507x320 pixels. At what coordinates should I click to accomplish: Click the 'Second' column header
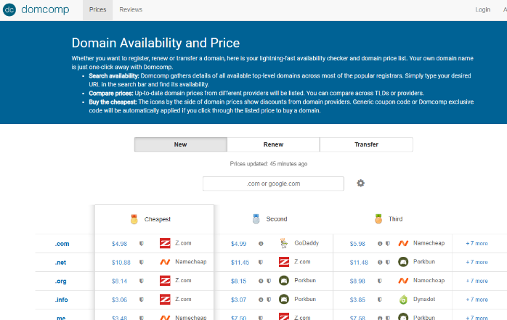(277, 219)
